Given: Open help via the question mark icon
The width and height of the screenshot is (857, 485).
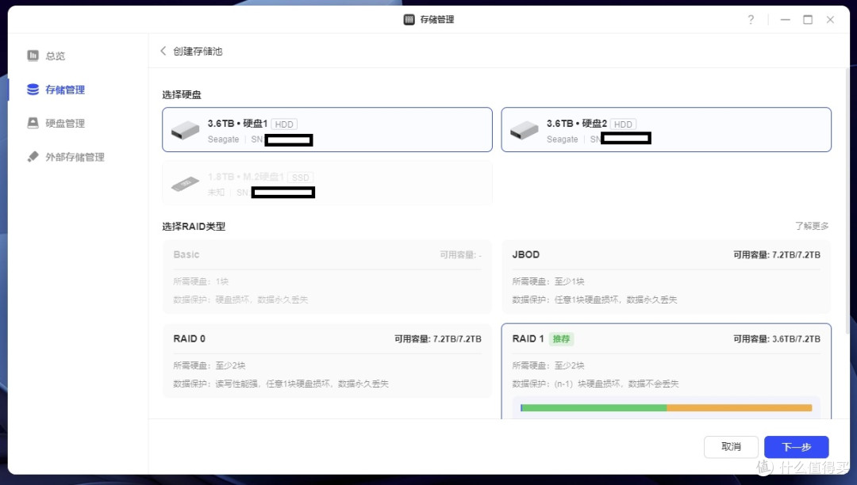Looking at the screenshot, I should tap(751, 20).
